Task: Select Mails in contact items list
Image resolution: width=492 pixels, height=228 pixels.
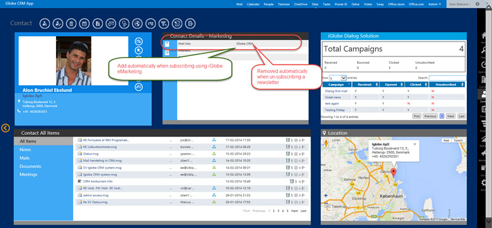Action: (x=25, y=158)
